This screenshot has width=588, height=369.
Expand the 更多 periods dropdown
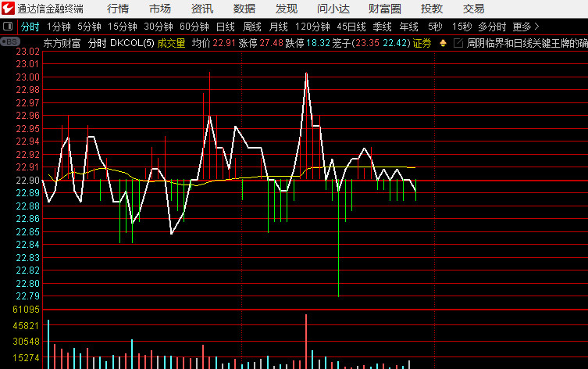point(526,27)
